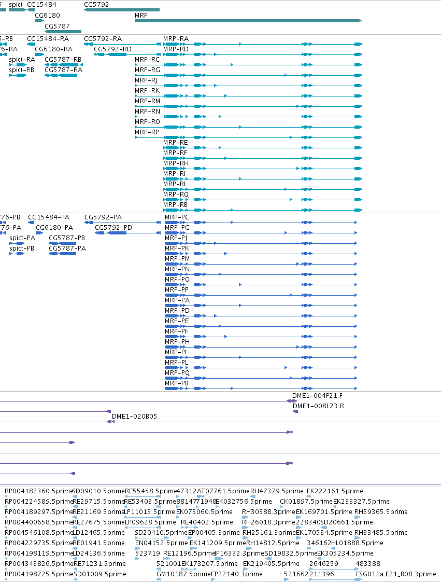Screen dimensions: 441x582
Task: Open clone DME1-020B05
Action: (x=134, y=417)
